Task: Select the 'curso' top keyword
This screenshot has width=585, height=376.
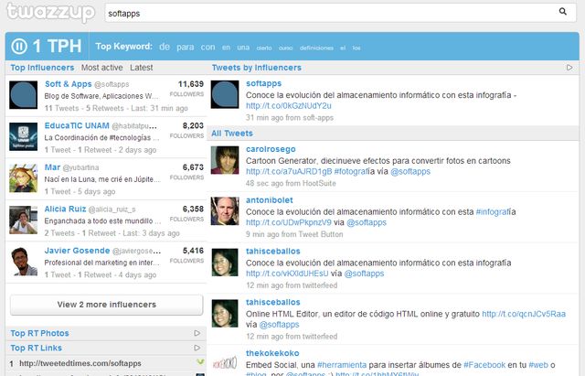Action: 286,48
